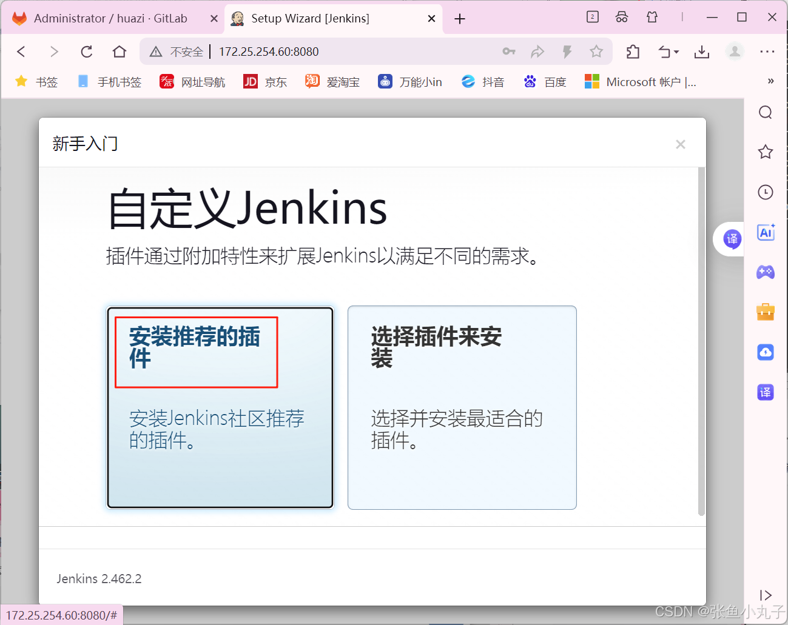Minimize the browser window
The width and height of the screenshot is (788, 625).
click(712, 17)
